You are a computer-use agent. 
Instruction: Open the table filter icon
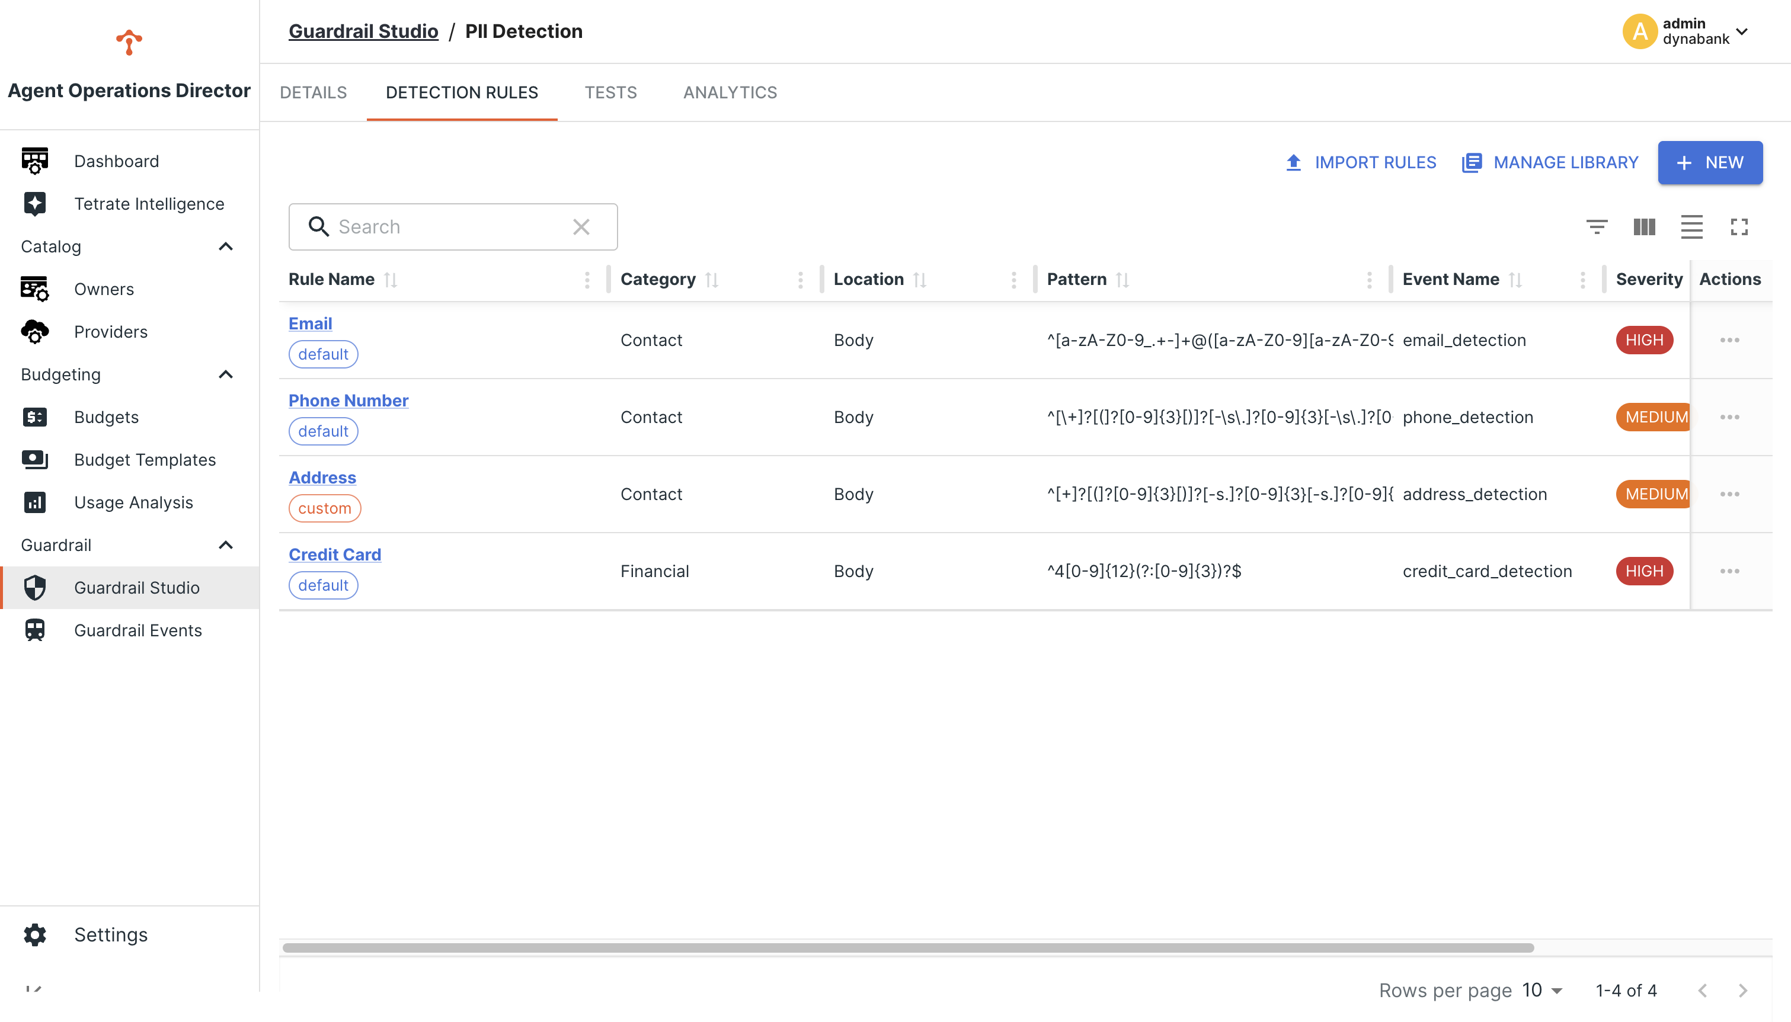coord(1597,227)
